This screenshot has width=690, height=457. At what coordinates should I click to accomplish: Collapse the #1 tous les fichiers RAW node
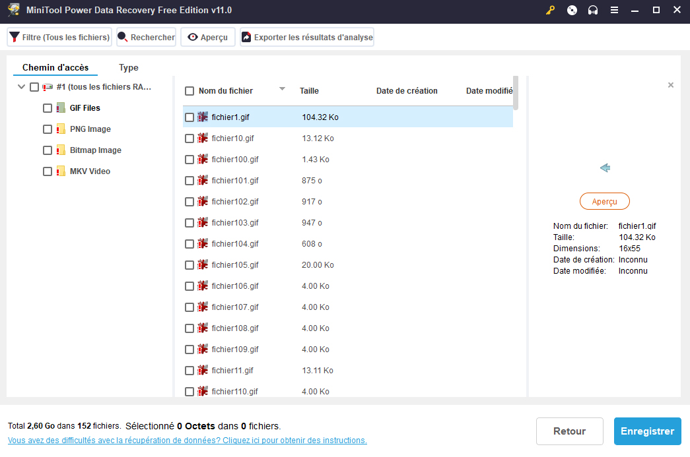22,87
